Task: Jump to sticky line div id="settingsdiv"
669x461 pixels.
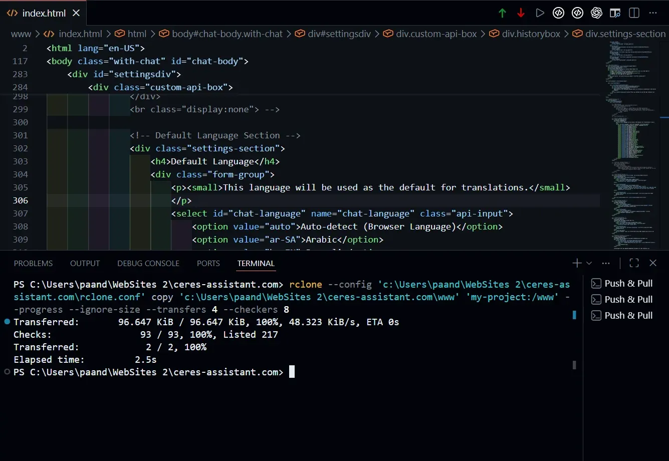Action: (124, 74)
